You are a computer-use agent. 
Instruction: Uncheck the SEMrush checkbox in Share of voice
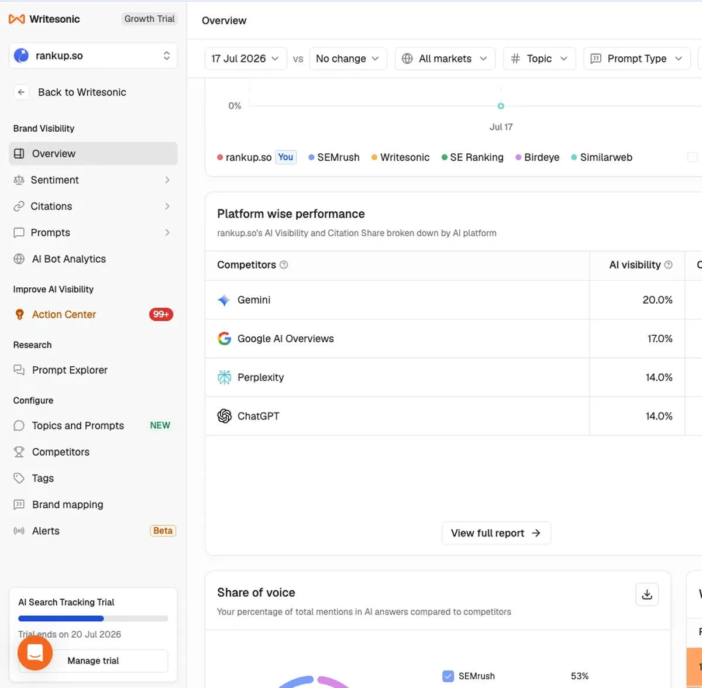tap(448, 676)
